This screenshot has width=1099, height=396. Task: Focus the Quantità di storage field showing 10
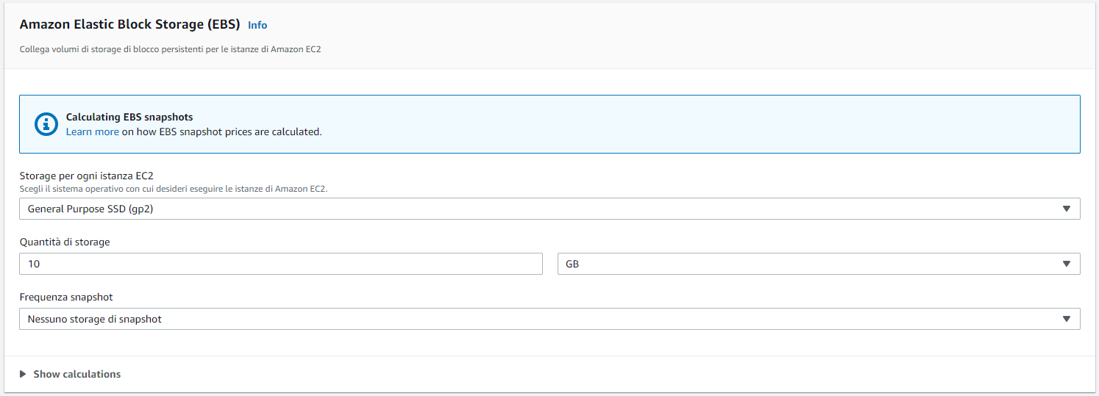(x=280, y=264)
